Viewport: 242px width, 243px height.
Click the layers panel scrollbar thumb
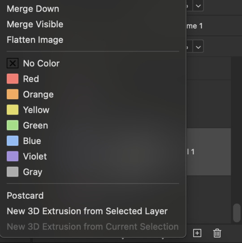(x=237, y=213)
